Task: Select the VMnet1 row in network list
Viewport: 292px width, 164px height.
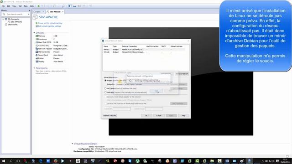Action: click(144, 50)
